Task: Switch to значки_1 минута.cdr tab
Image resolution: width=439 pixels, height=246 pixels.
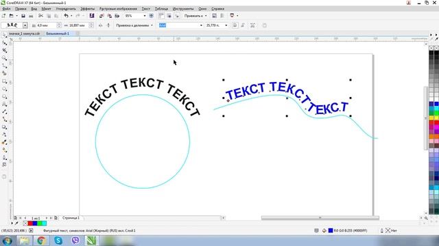Action: (x=24, y=33)
